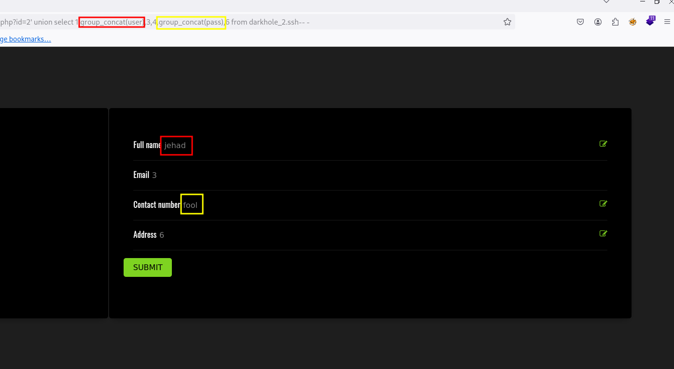The height and width of the screenshot is (369, 674).
Task: Open the orange extension icon in toolbar
Action: [632, 22]
